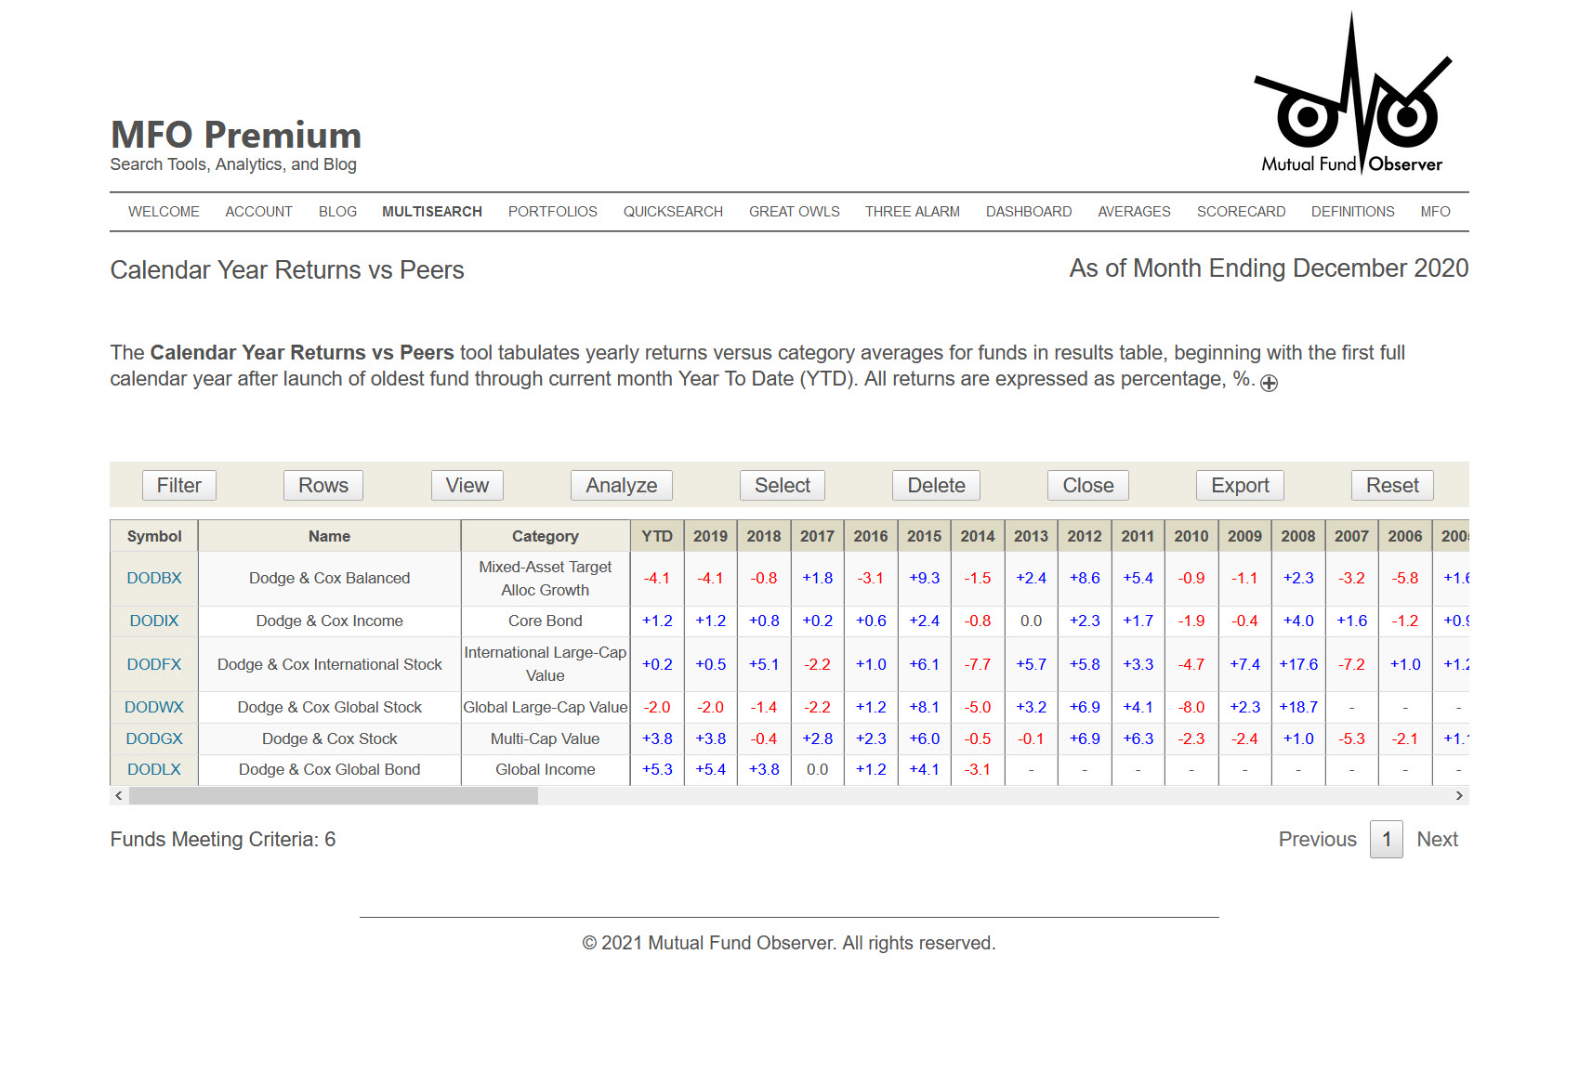Click the table scroll right arrow
Image resolution: width=1579 pixels, height=1072 pixels.
pyautogui.click(x=1459, y=796)
